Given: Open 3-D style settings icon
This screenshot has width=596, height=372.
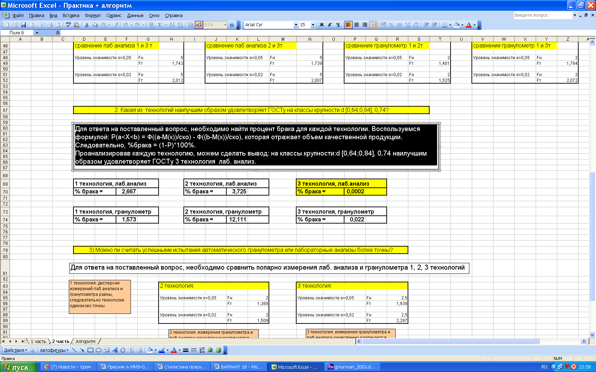Looking at the screenshot, I should click(219, 350).
